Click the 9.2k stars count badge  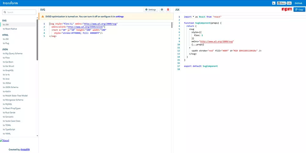coord(289,3)
